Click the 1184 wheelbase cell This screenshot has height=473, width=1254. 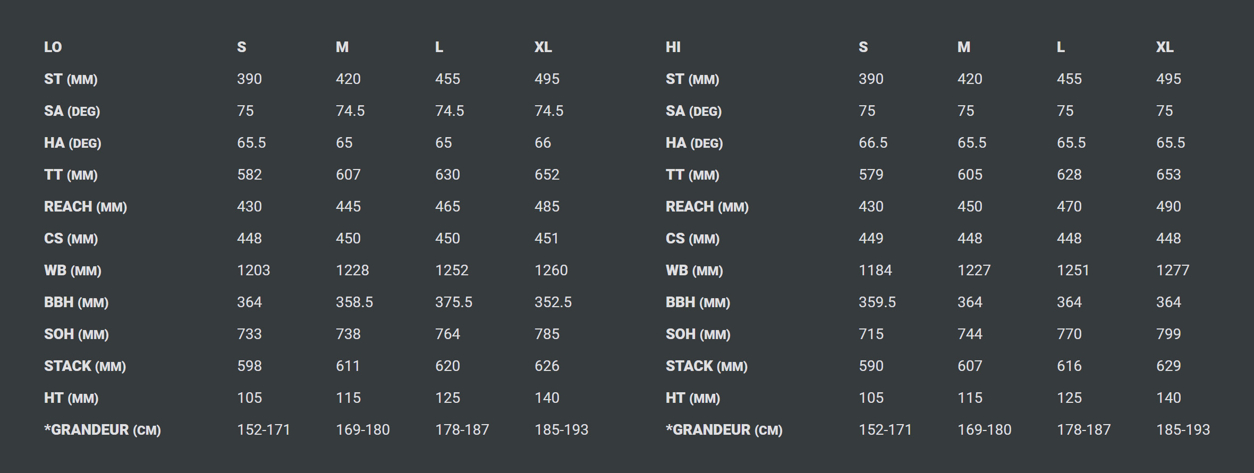click(875, 271)
